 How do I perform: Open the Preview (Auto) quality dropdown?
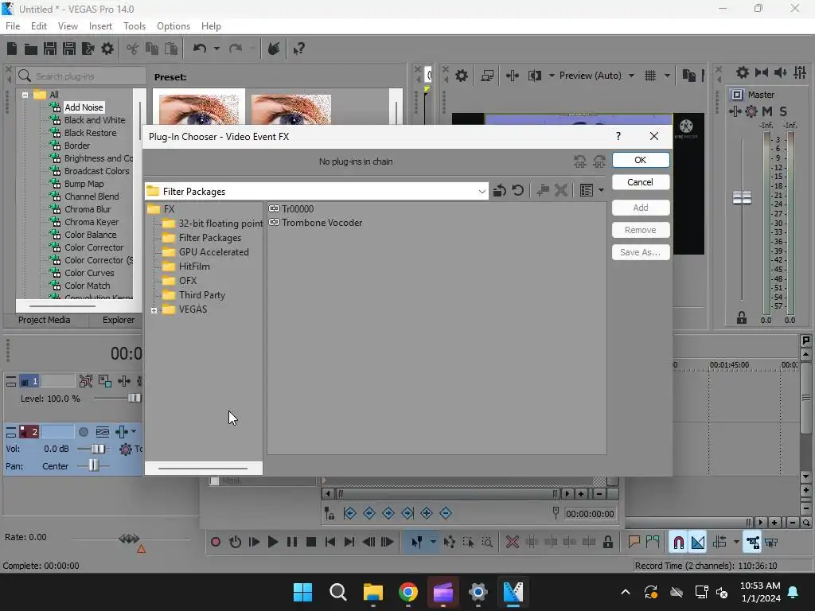(x=631, y=76)
